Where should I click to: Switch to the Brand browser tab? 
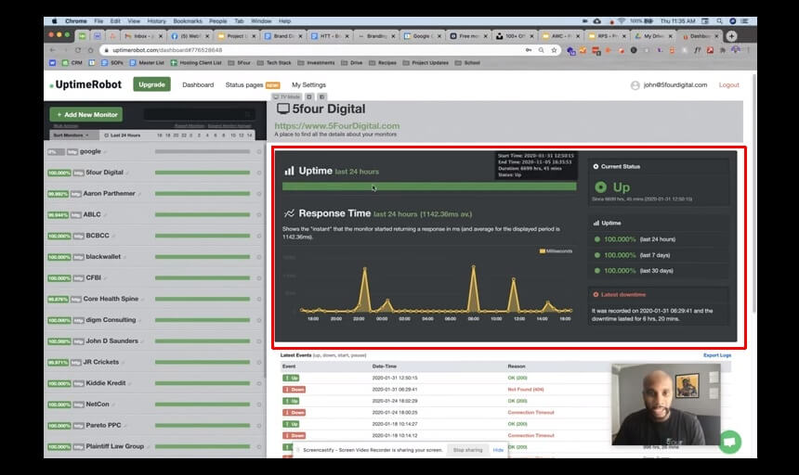(x=283, y=36)
